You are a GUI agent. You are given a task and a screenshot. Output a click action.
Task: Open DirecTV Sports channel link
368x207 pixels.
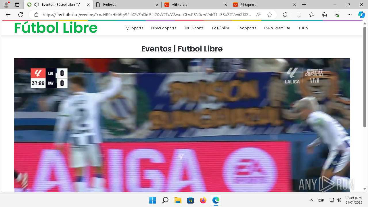pyautogui.click(x=164, y=28)
